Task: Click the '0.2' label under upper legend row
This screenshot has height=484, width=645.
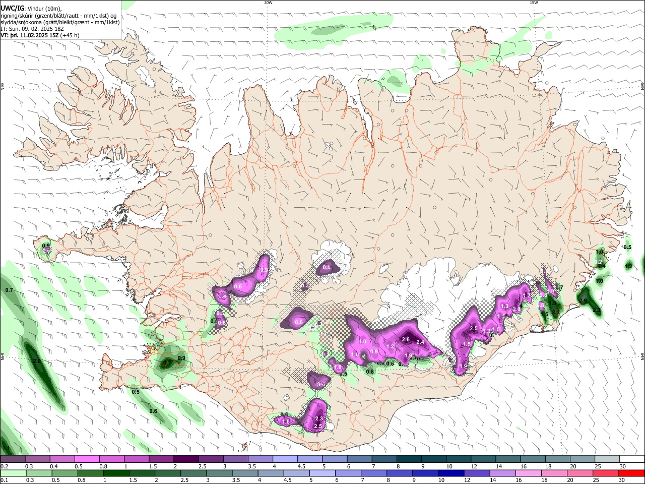Action: [4, 466]
